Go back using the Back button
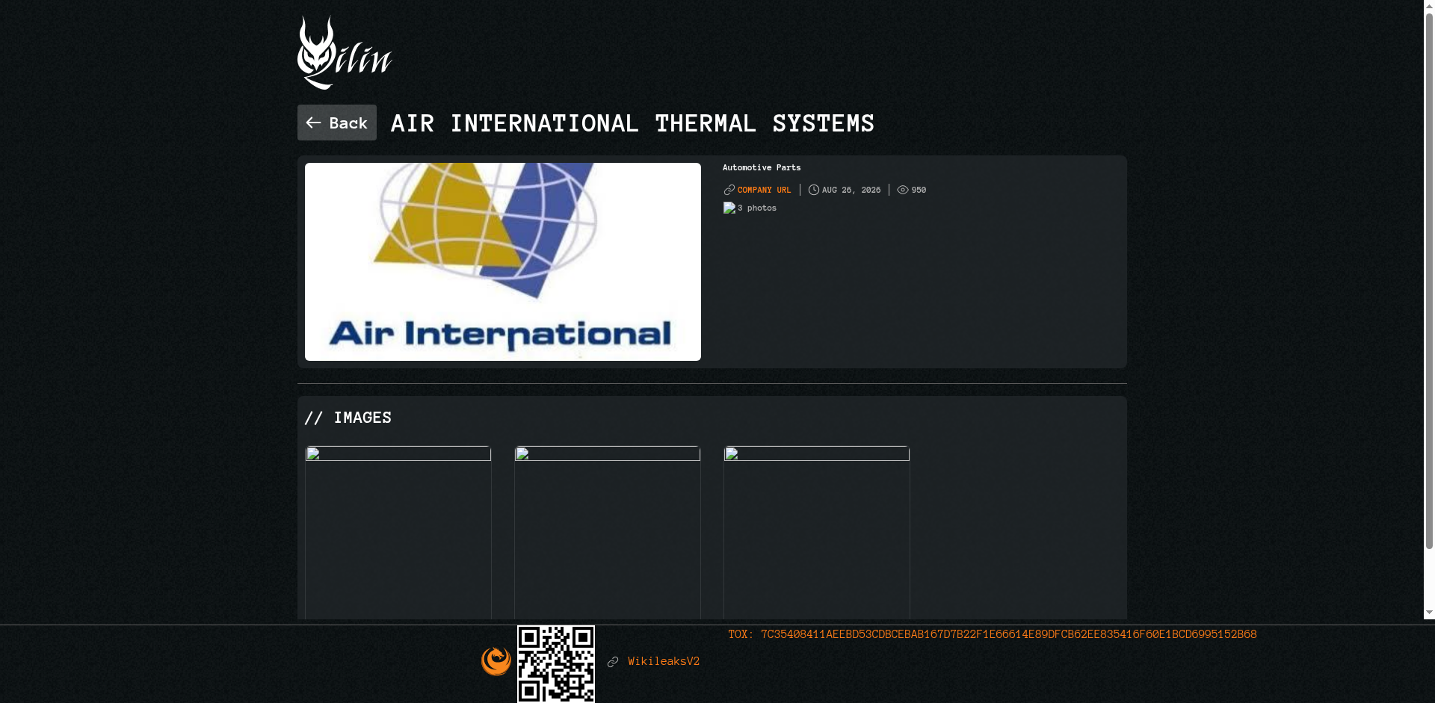1435x703 pixels. [x=337, y=123]
